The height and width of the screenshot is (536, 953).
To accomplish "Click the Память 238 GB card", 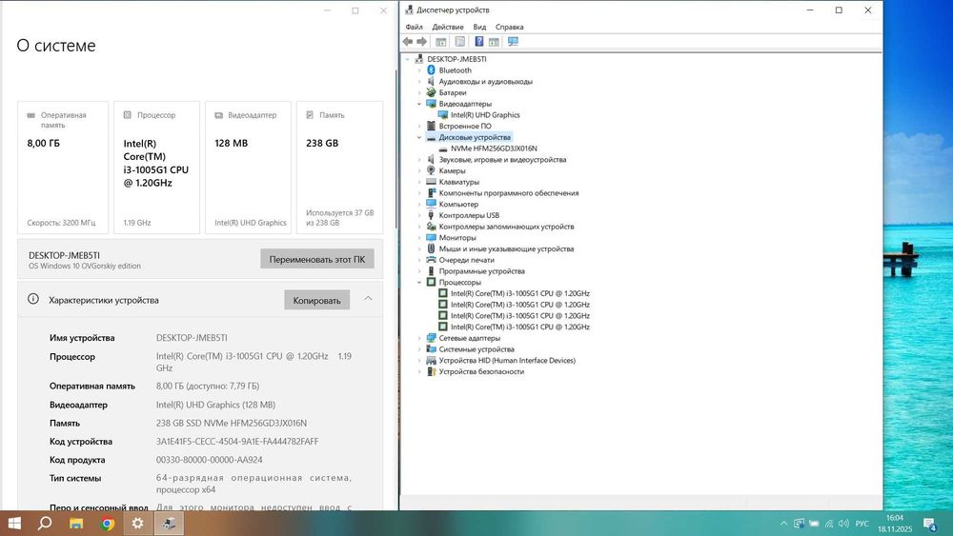I will pos(340,168).
